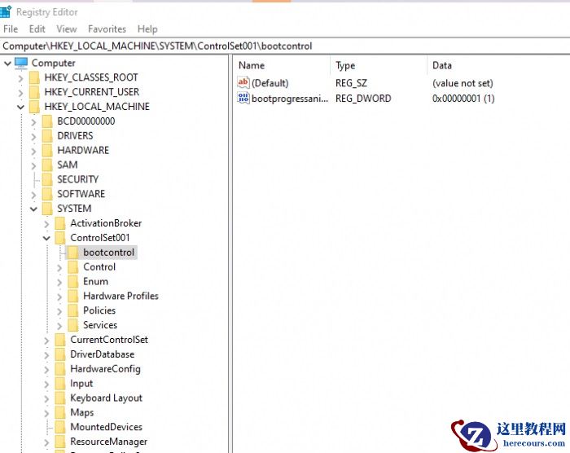Open the Help menu

click(x=147, y=29)
